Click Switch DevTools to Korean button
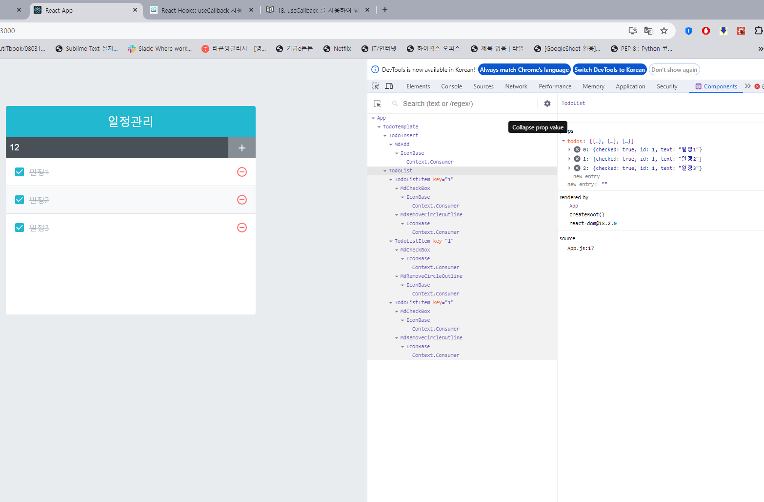Screen dimensions: 764x502 click(609, 70)
